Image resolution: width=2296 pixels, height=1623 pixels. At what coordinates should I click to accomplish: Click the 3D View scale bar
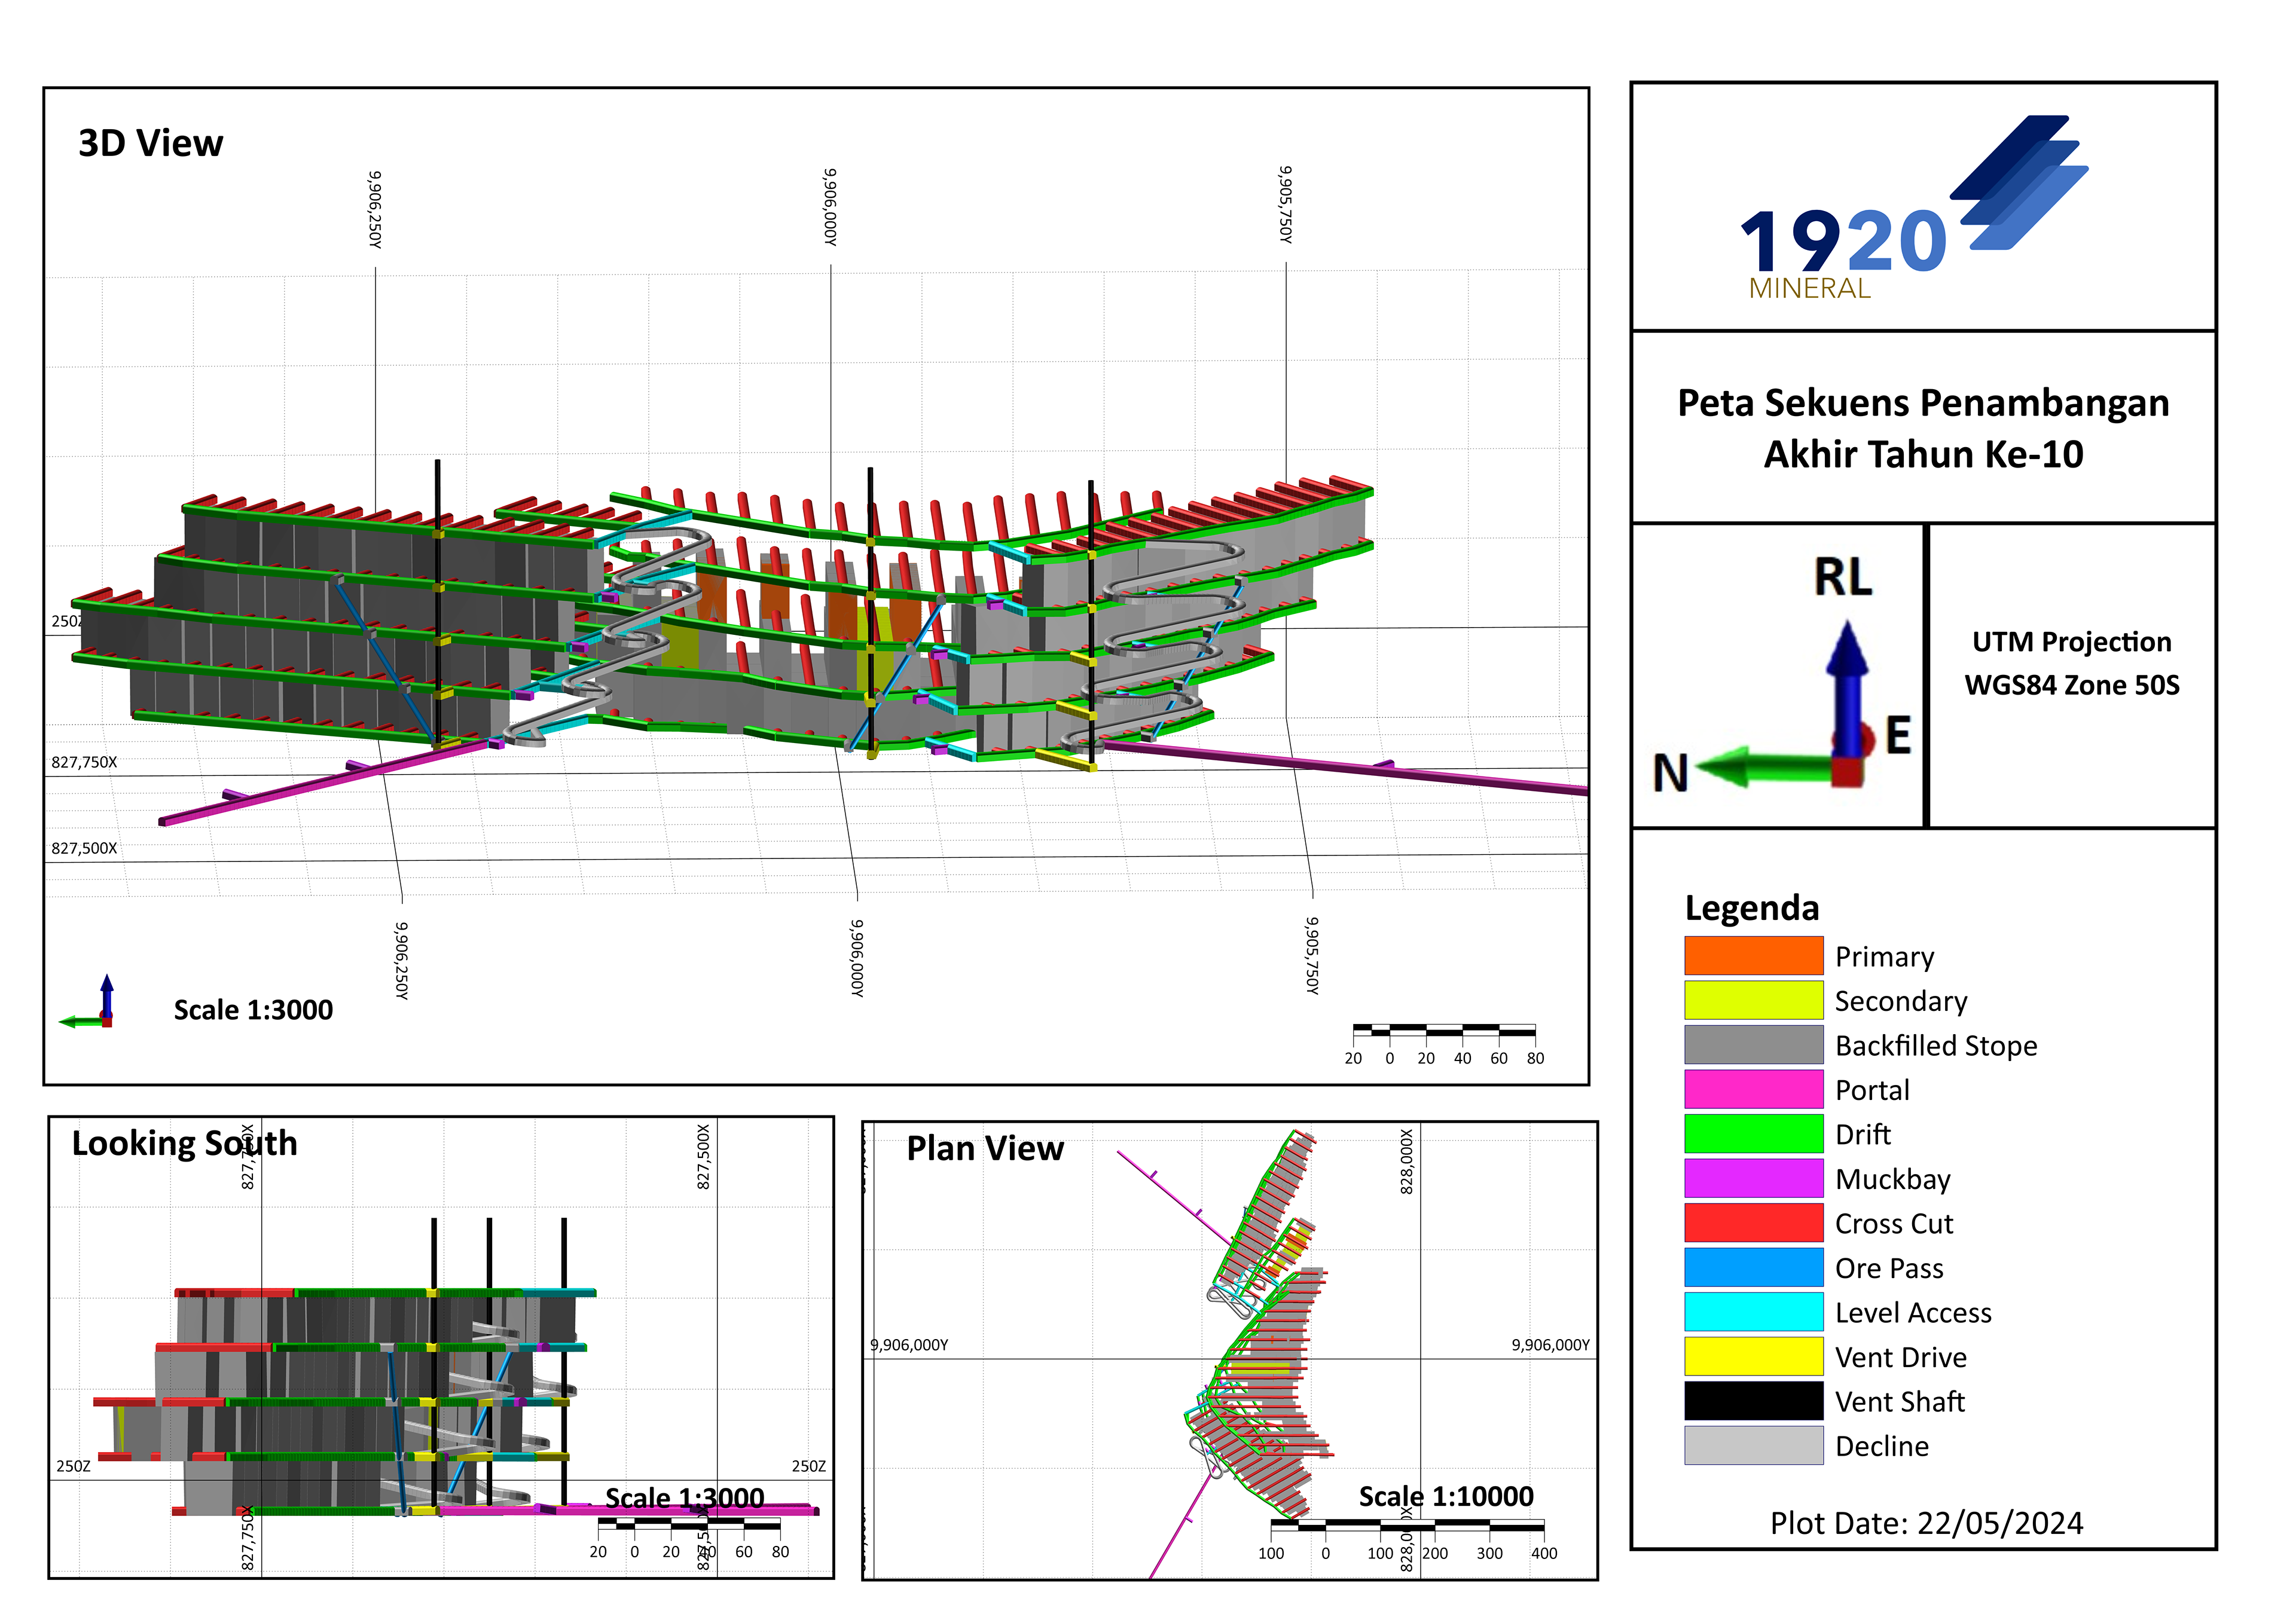click(x=1443, y=1031)
